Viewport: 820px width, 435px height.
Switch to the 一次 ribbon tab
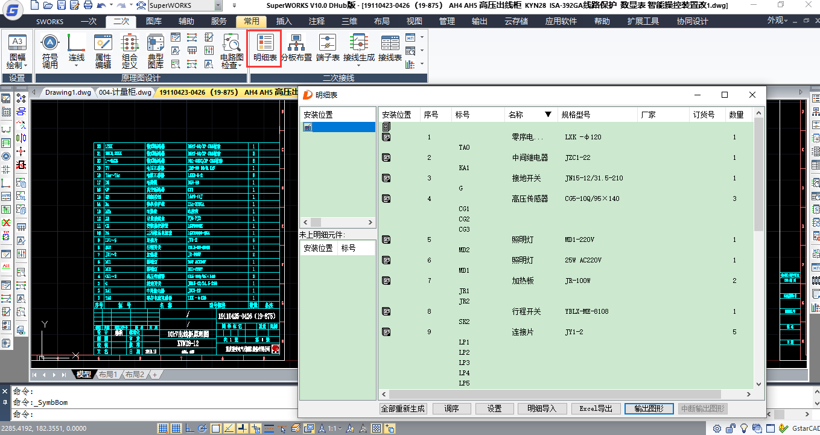click(89, 21)
